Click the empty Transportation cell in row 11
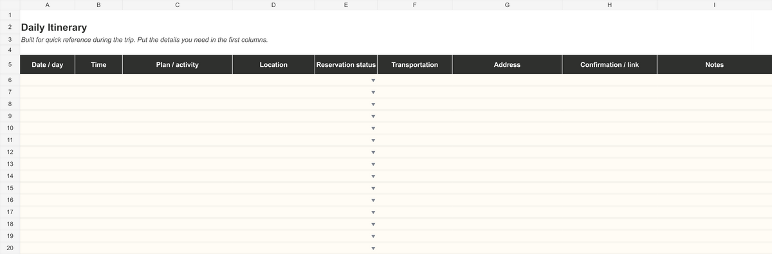The image size is (772, 254). (415, 140)
